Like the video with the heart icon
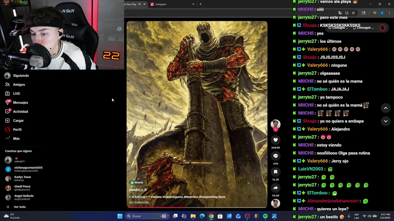 (x=275, y=140)
